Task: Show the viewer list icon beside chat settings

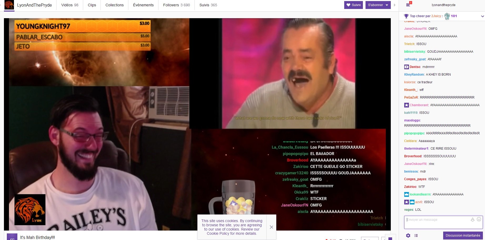Action: click(x=416, y=236)
